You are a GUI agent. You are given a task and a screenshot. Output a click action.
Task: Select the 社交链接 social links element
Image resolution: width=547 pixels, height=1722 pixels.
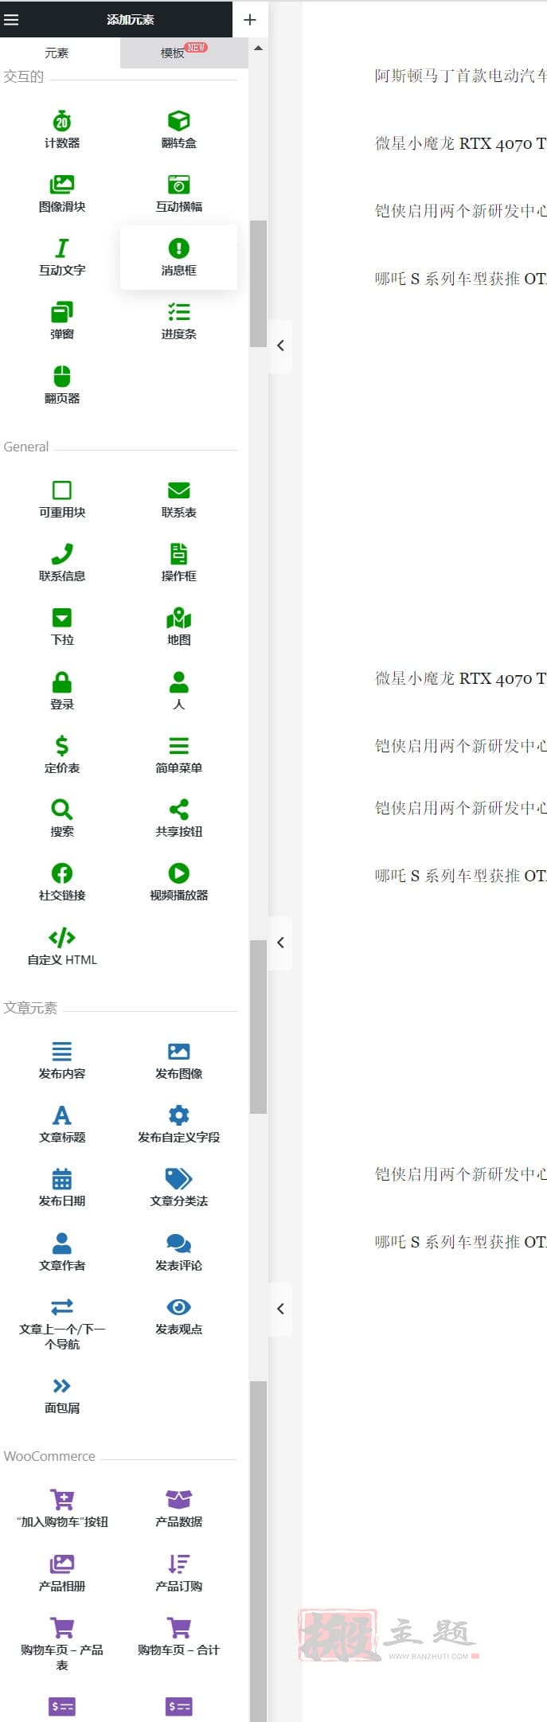point(62,882)
